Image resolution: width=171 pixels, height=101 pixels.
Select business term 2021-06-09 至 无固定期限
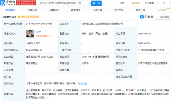(x=96, y=57)
